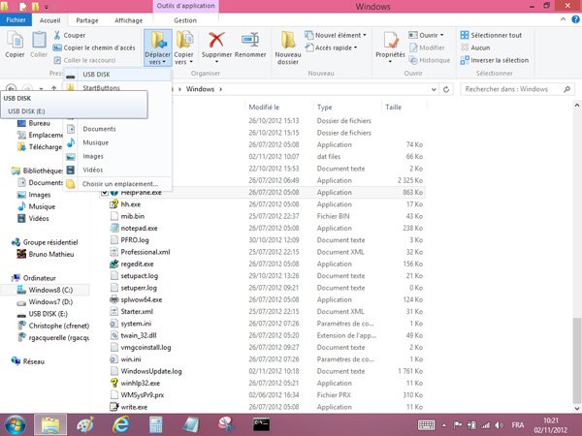
Task: Open the Accès rapide dropdown
Action: 331,47
